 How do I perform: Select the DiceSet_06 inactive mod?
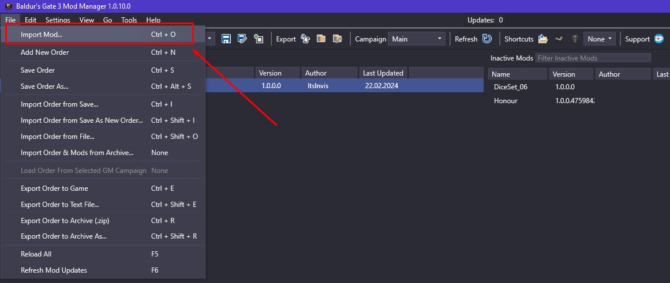tap(510, 87)
